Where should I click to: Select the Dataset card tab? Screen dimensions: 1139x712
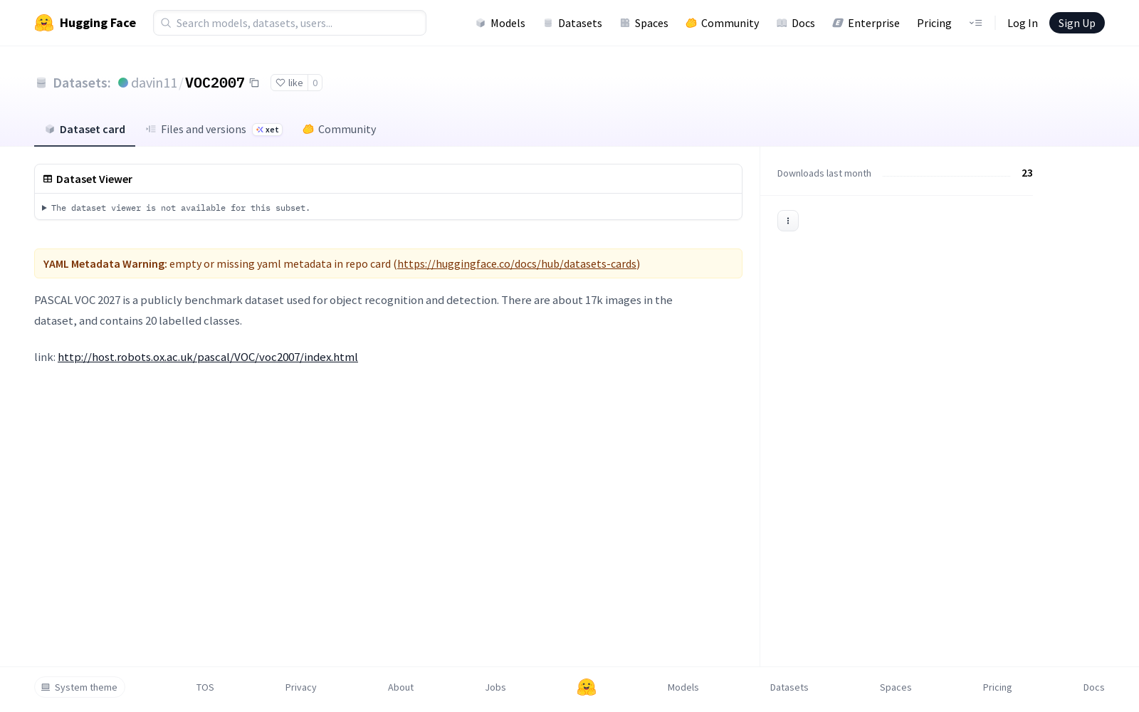[85, 129]
